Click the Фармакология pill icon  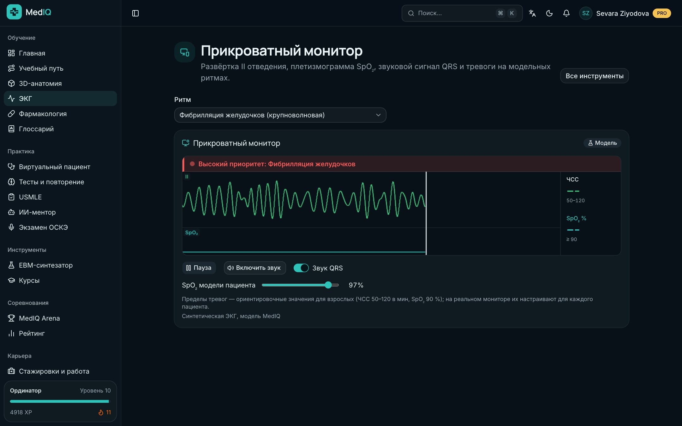[x=11, y=114]
